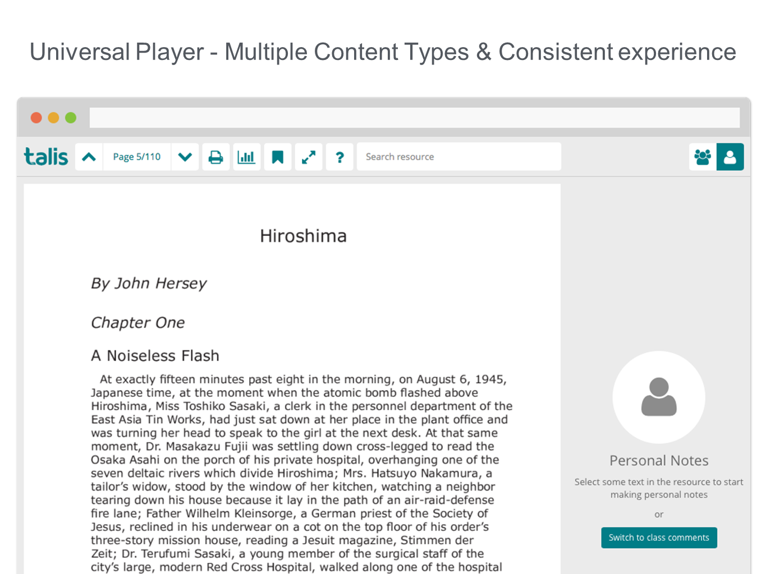Show class comments using the group icon
Viewport: 766px width, 574px height.
point(703,157)
